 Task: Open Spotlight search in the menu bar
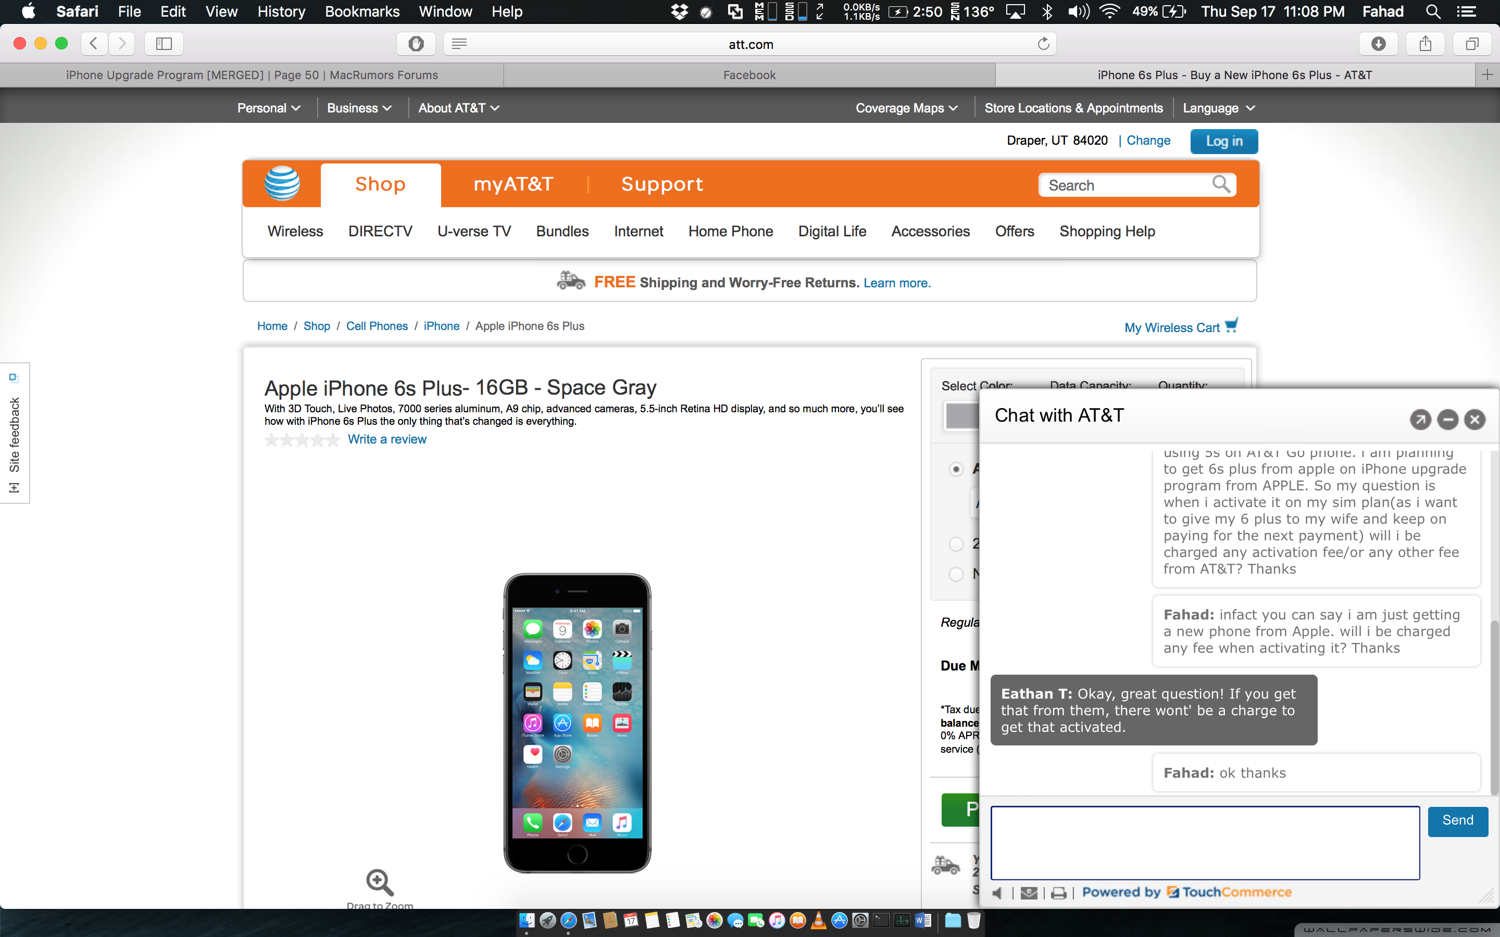coord(1433,11)
